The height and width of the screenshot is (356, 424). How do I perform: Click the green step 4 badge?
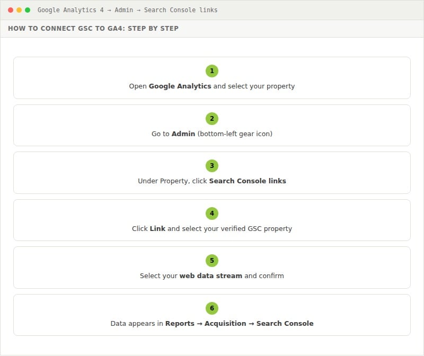[211, 213]
